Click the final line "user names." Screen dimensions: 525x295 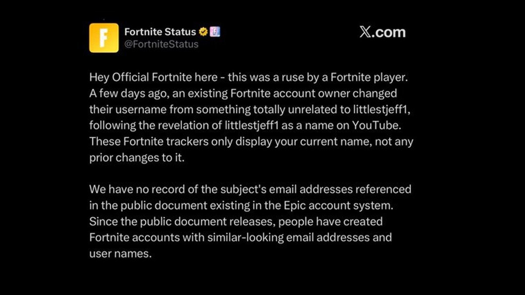tap(120, 253)
